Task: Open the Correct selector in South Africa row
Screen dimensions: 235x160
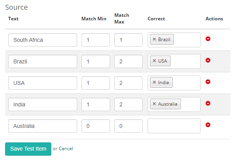Action: point(187,40)
